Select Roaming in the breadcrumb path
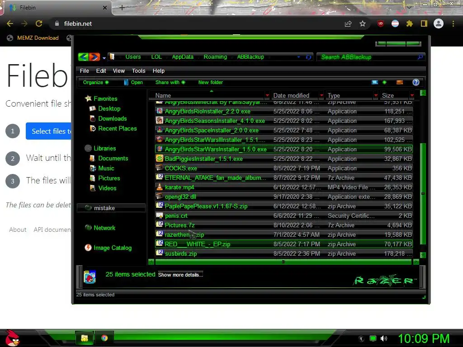This screenshot has width=463, height=347. pyautogui.click(x=215, y=56)
